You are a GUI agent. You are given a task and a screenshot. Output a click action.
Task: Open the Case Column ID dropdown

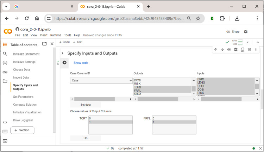coord(101,80)
